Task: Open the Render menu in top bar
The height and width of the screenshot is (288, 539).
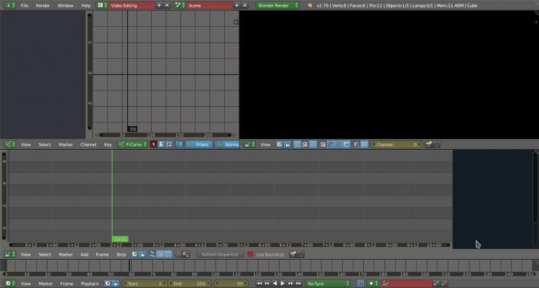Action: [x=43, y=5]
